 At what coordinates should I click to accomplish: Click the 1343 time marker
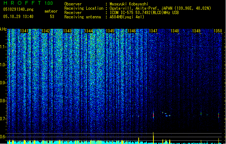point(67,31)
